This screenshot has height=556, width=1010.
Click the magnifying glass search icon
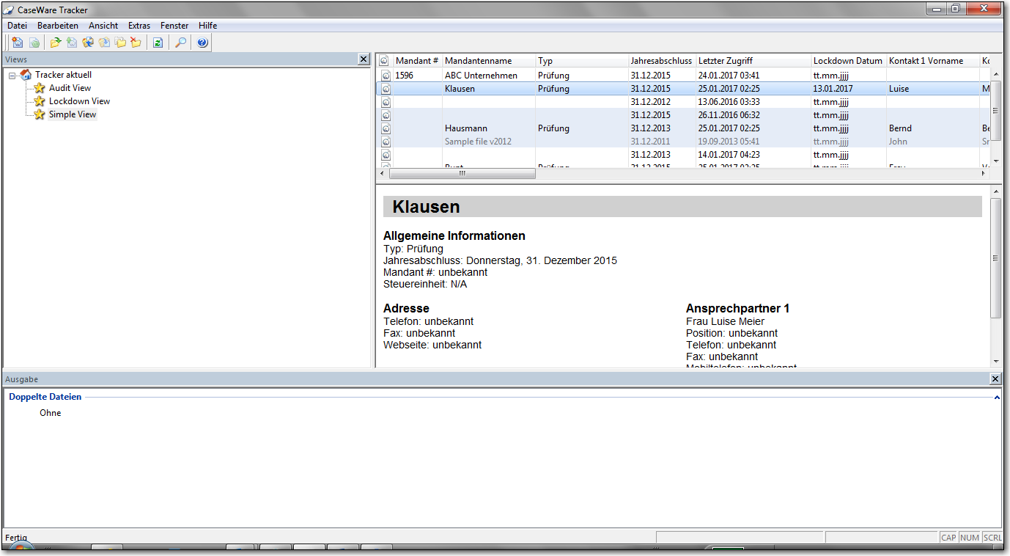click(x=180, y=43)
